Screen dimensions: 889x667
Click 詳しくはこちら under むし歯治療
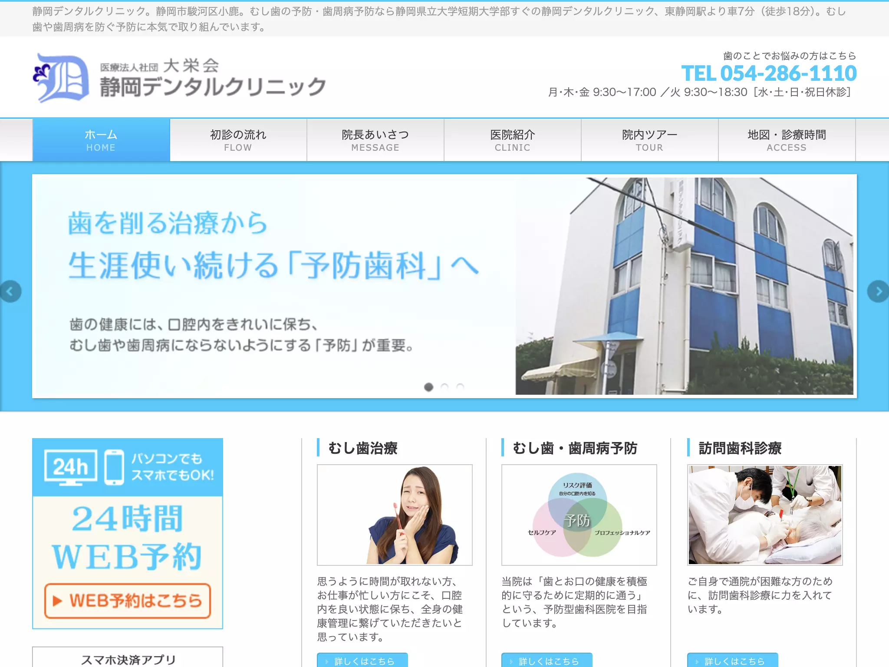pos(362,660)
